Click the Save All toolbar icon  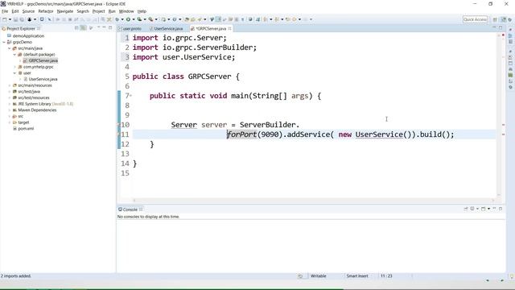tap(22, 19)
